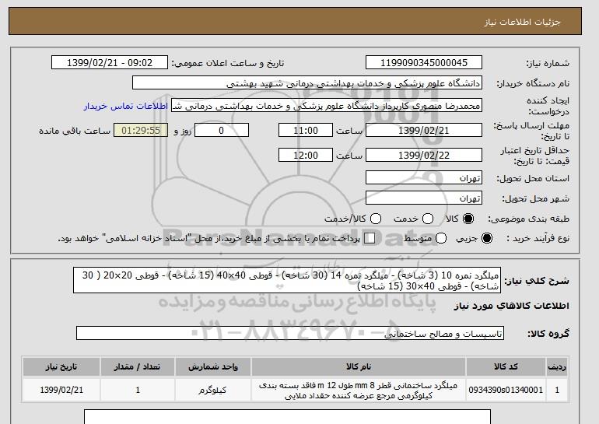This screenshot has height=424, width=599.
Task: Select the کالا radio button
Action: coord(468,219)
